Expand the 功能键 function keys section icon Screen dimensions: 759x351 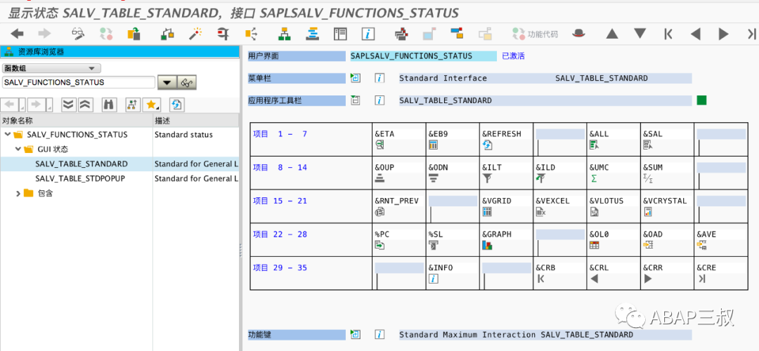(x=356, y=335)
